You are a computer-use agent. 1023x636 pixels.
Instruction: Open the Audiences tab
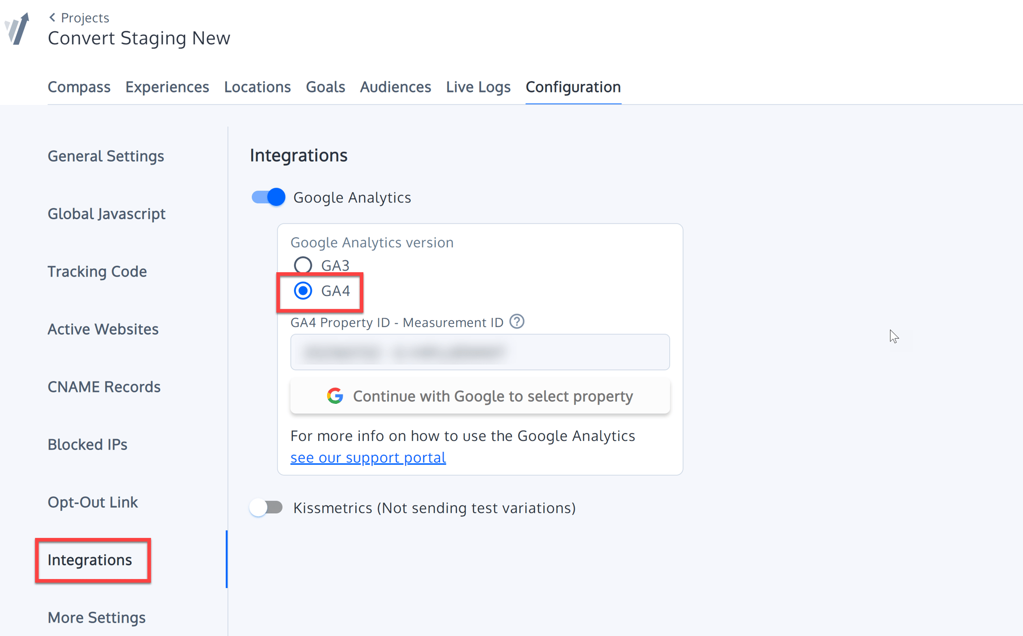pos(395,87)
